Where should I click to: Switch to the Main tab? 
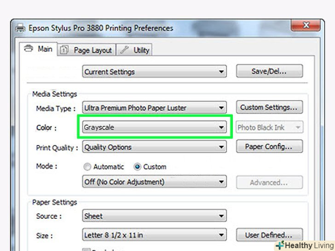tap(38, 49)
